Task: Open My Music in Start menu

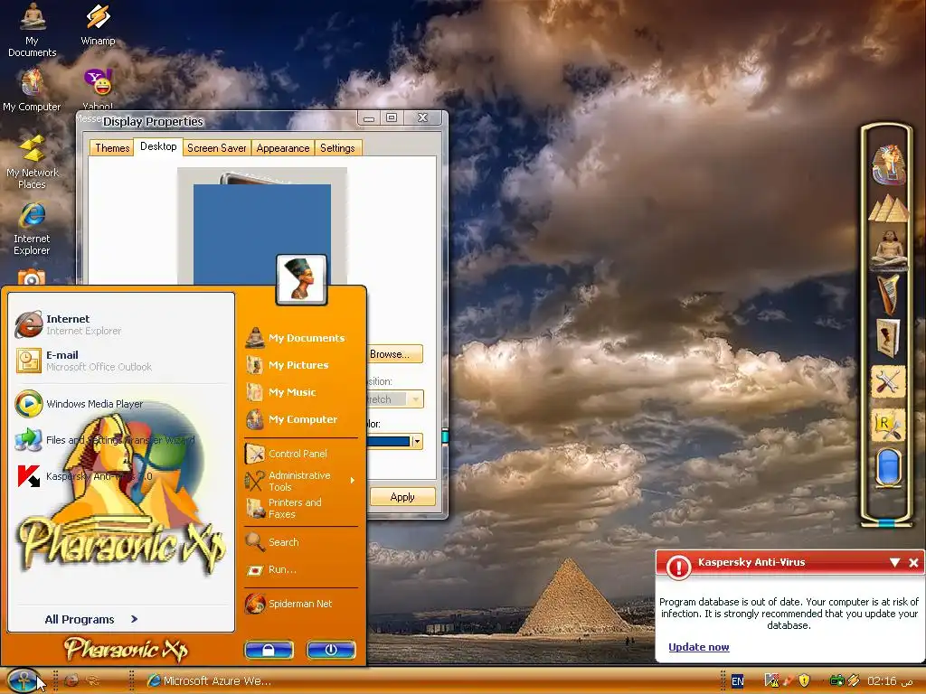Action: coord(301,392)
